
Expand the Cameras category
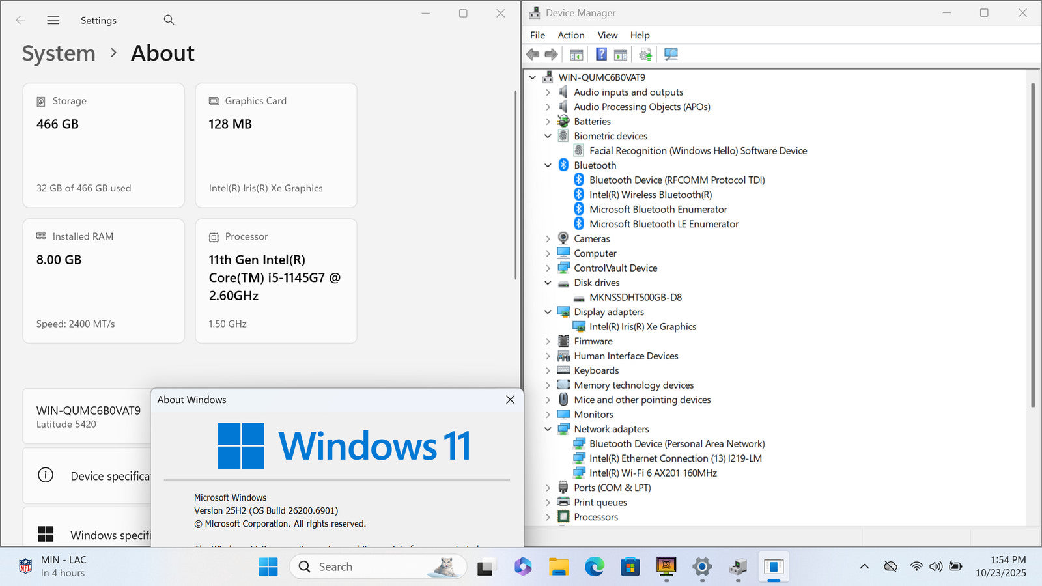click(x=548, y=239)
